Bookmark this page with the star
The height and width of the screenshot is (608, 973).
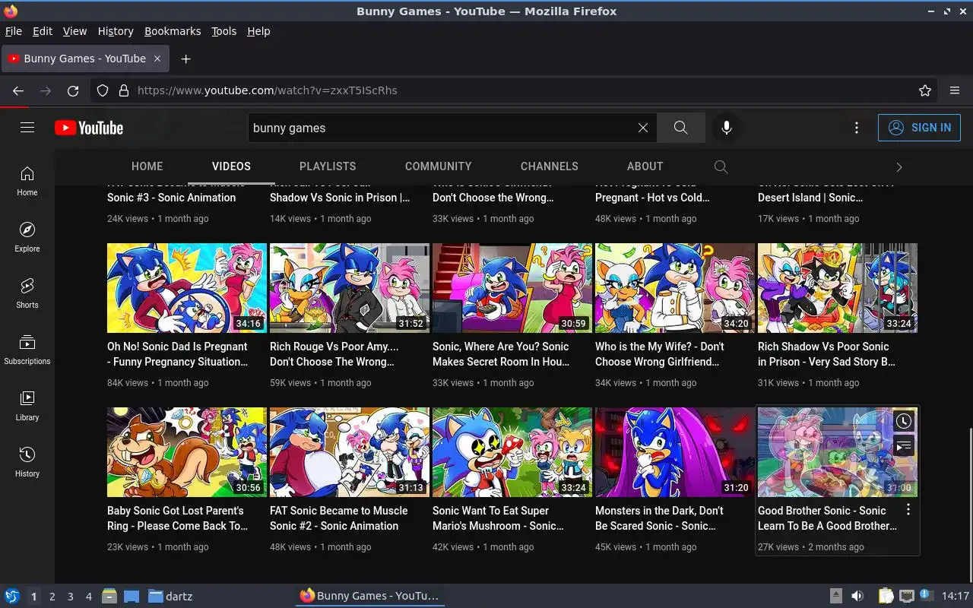(925, 90)
